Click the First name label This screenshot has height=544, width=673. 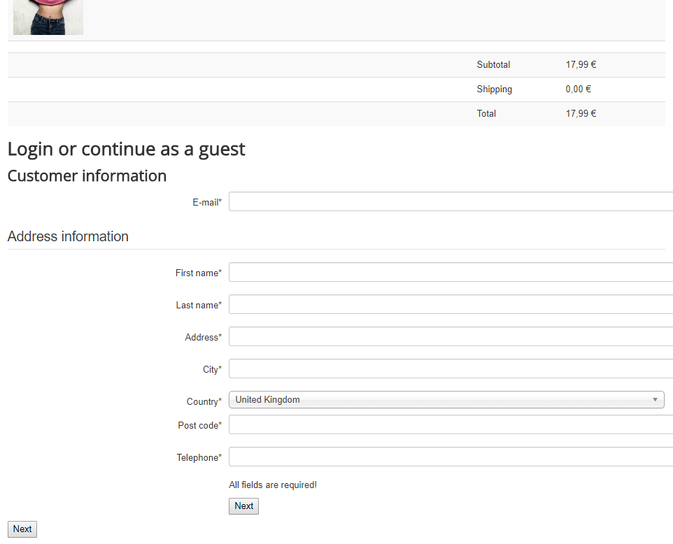pos(197,273)
